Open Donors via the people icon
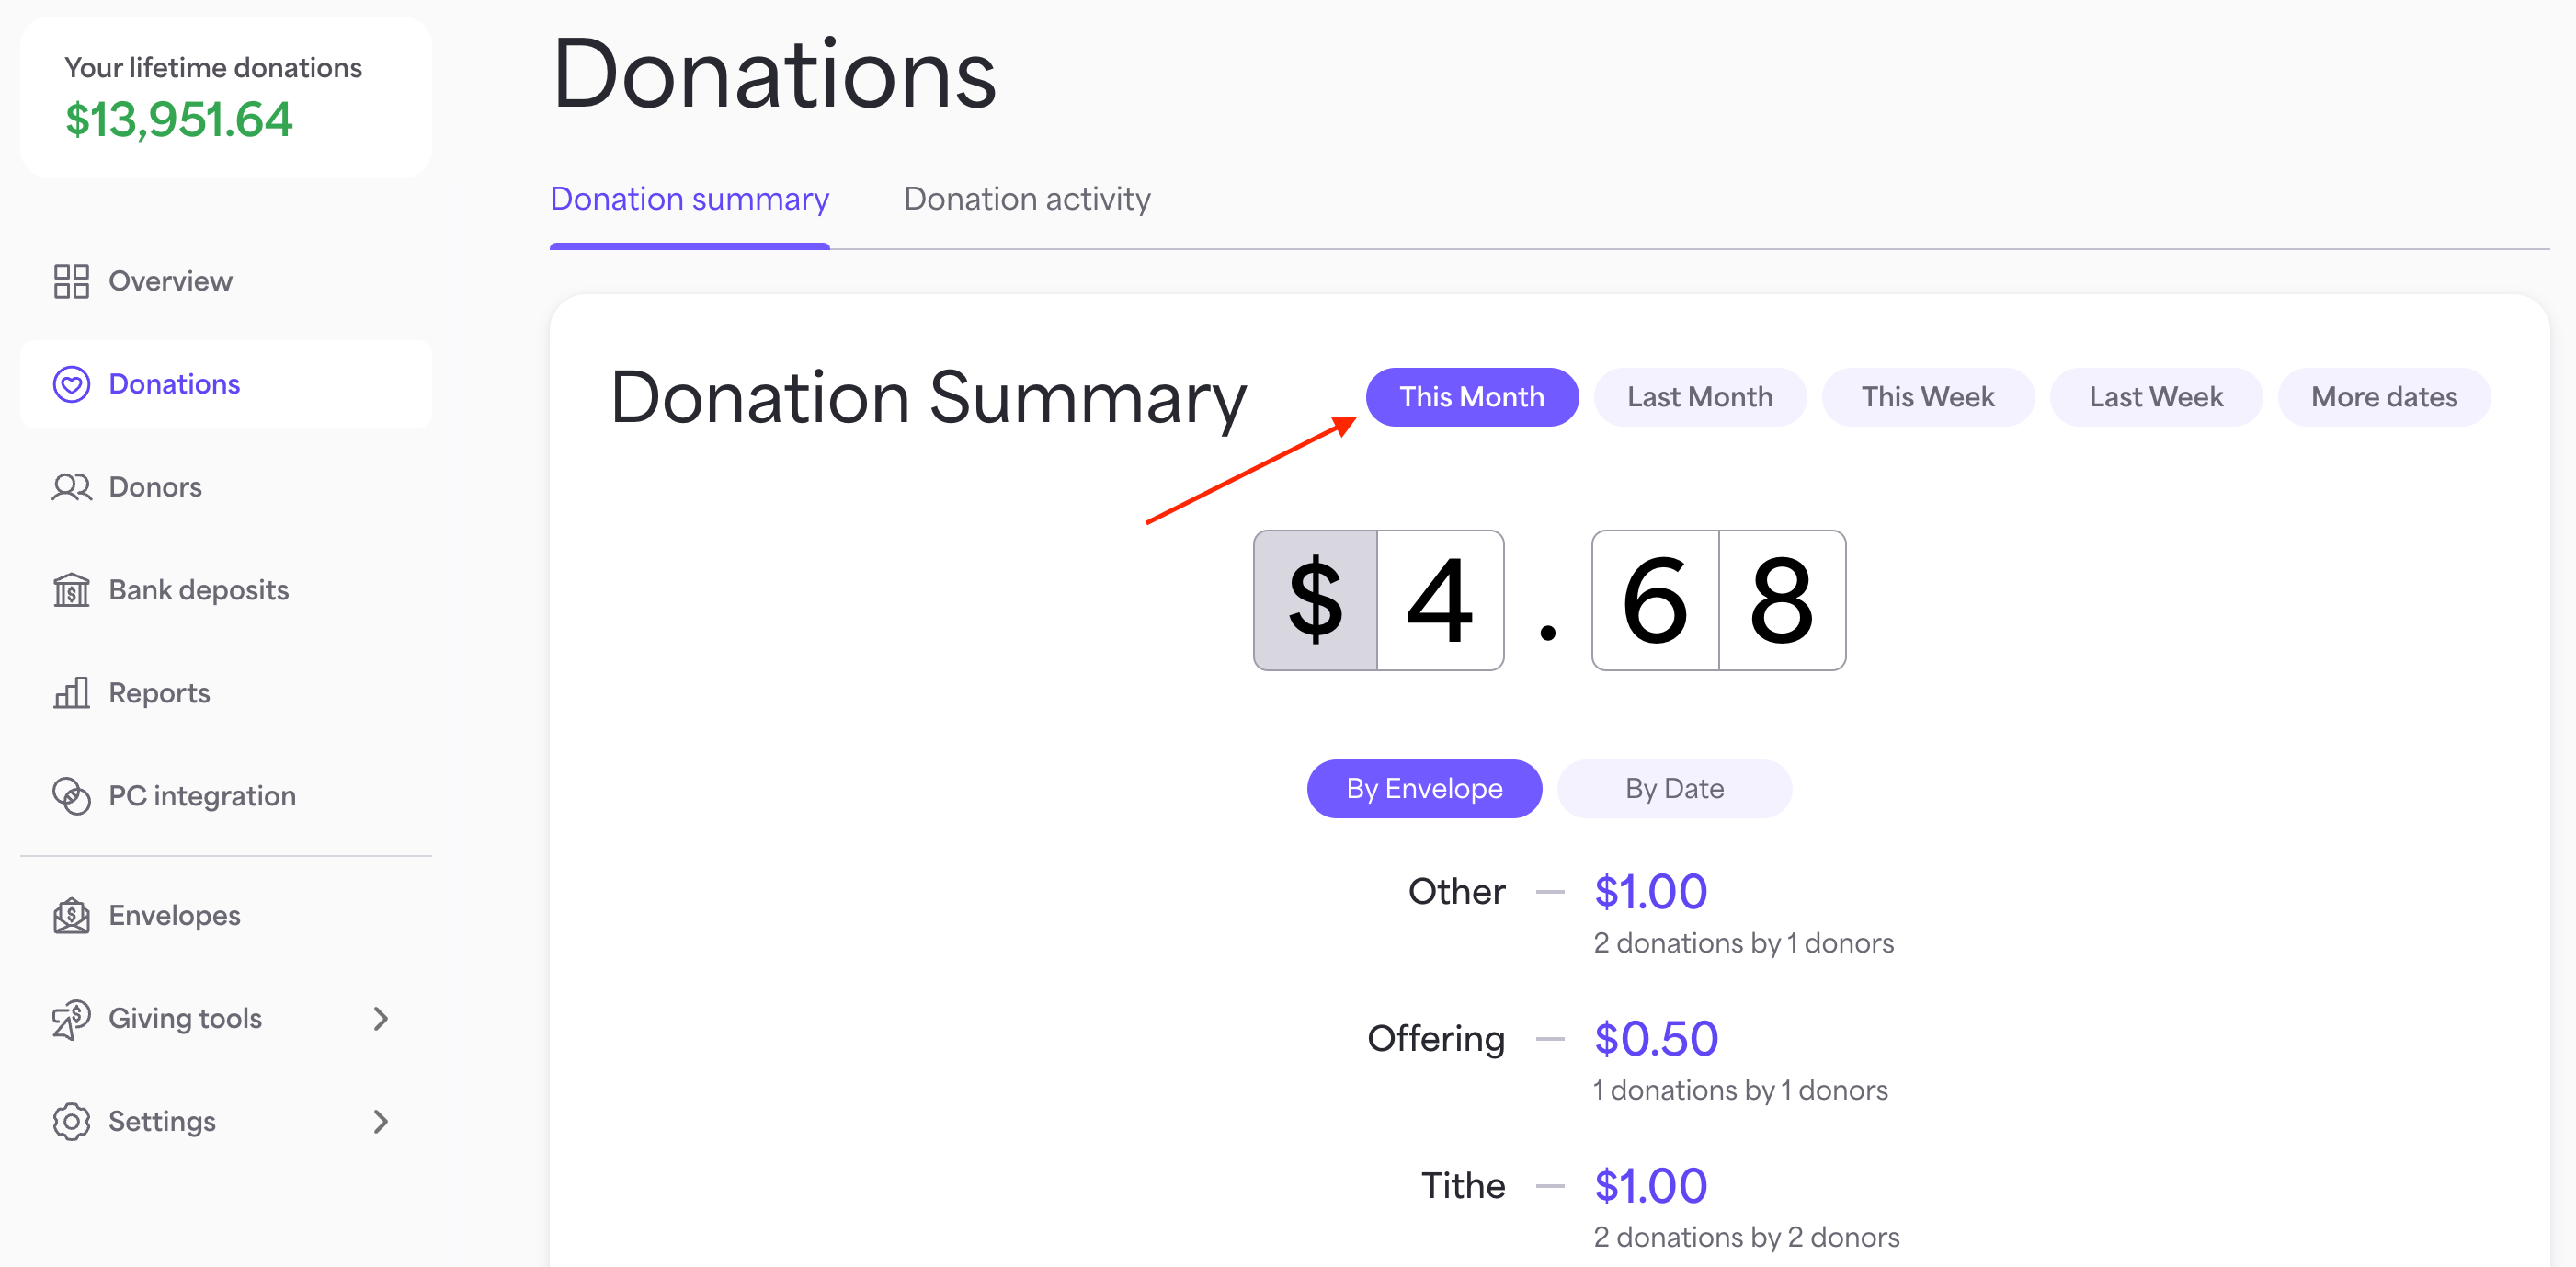2576x1267 pixels. pyautogui.click(x=71, y=487)
